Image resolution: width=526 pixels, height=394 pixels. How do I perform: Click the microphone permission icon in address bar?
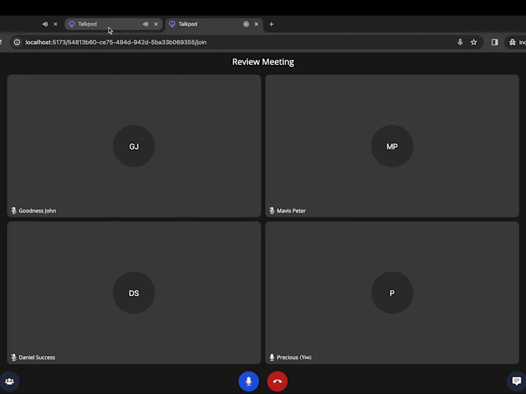460,42
